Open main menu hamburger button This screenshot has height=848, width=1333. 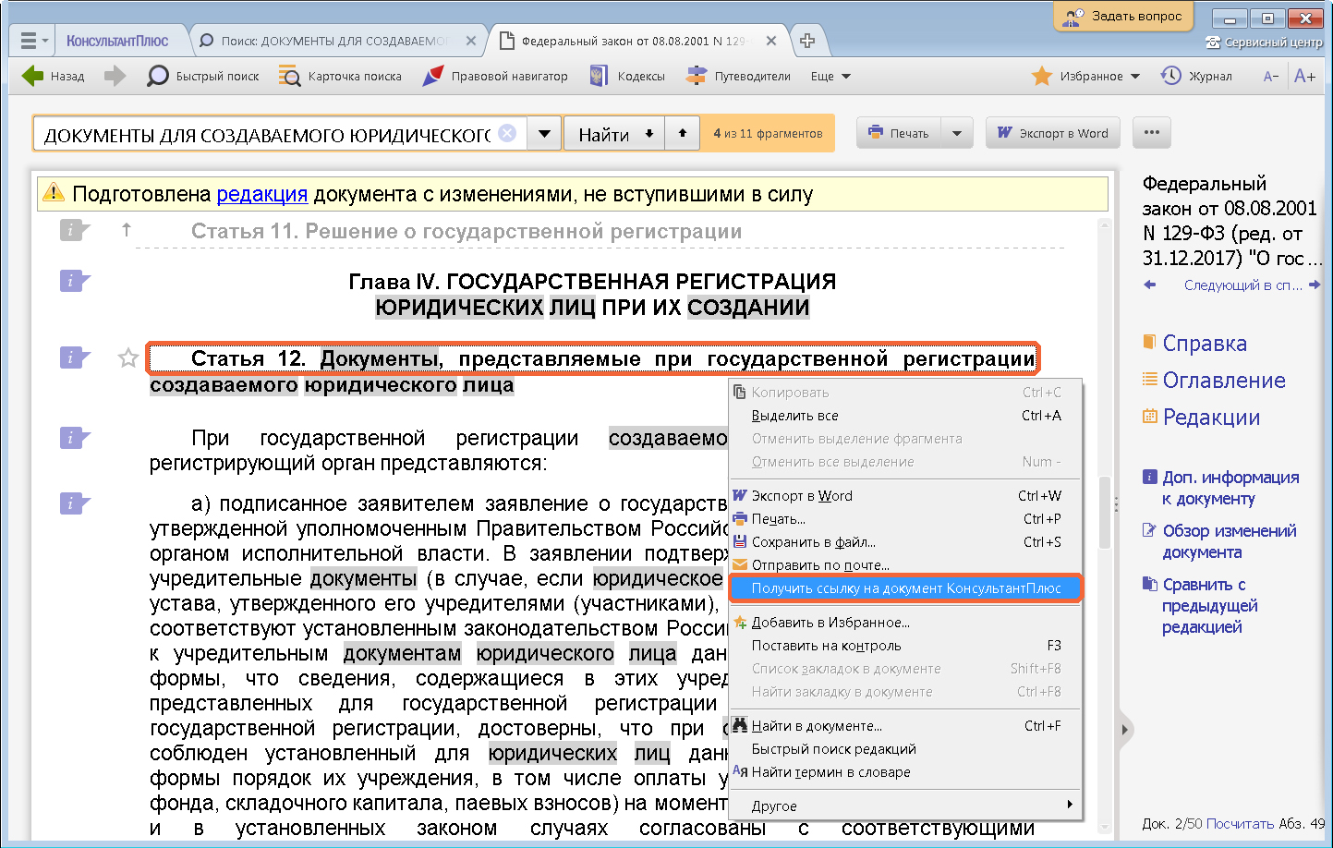[33, 41]
